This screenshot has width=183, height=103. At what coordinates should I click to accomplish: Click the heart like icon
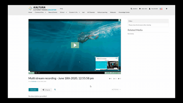click(x=110, y=79)
